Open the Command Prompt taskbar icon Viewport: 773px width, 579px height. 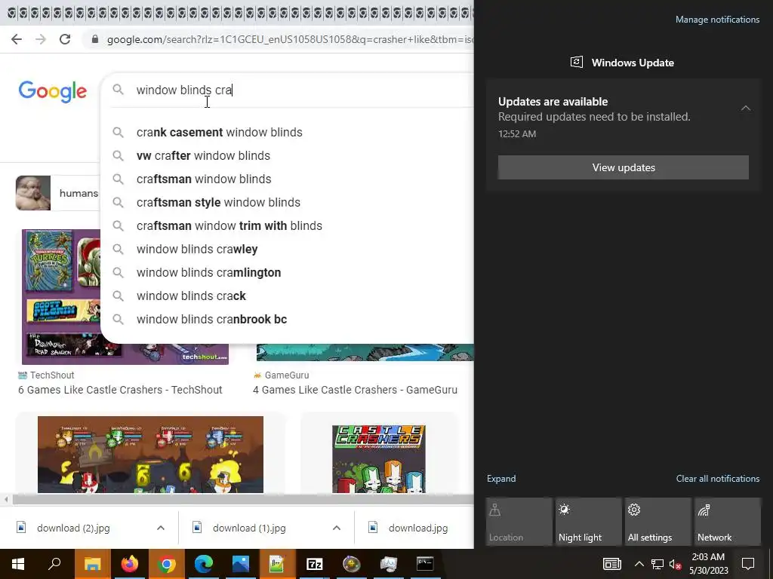coord(425,564)
